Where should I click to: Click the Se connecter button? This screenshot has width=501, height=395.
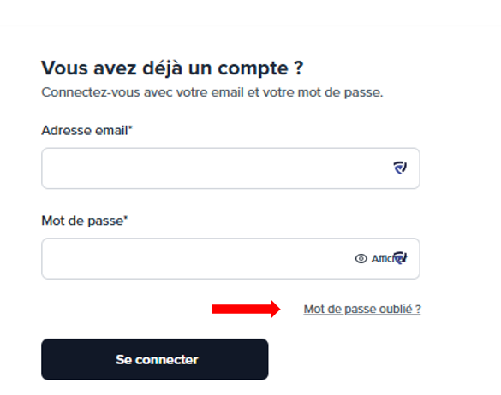tap(155, 359)
